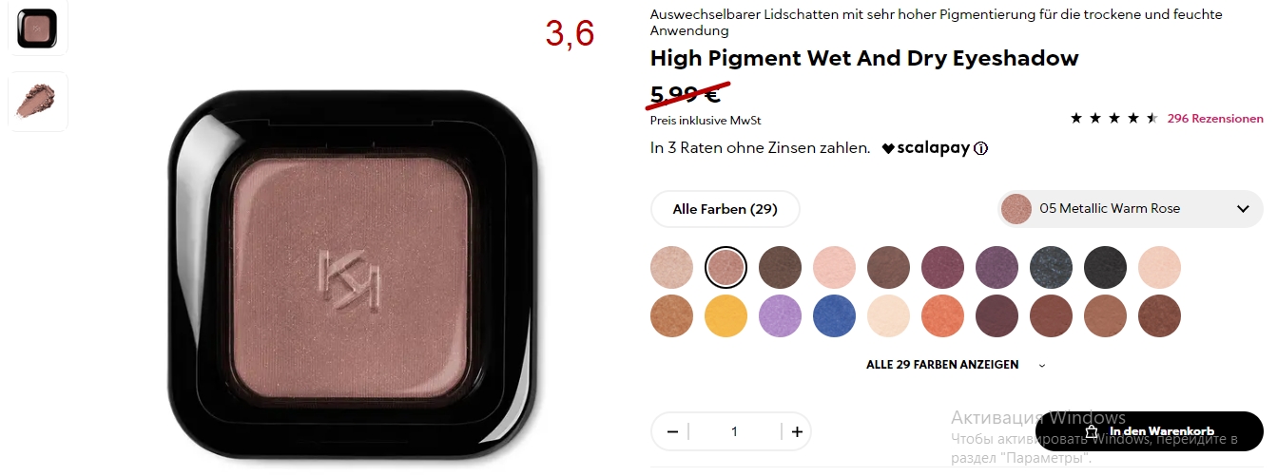This screenshot has width=1277, height=476.
Task: Open the 05 Metallic Warm Rose dropdown
Action: [1131, 209]
